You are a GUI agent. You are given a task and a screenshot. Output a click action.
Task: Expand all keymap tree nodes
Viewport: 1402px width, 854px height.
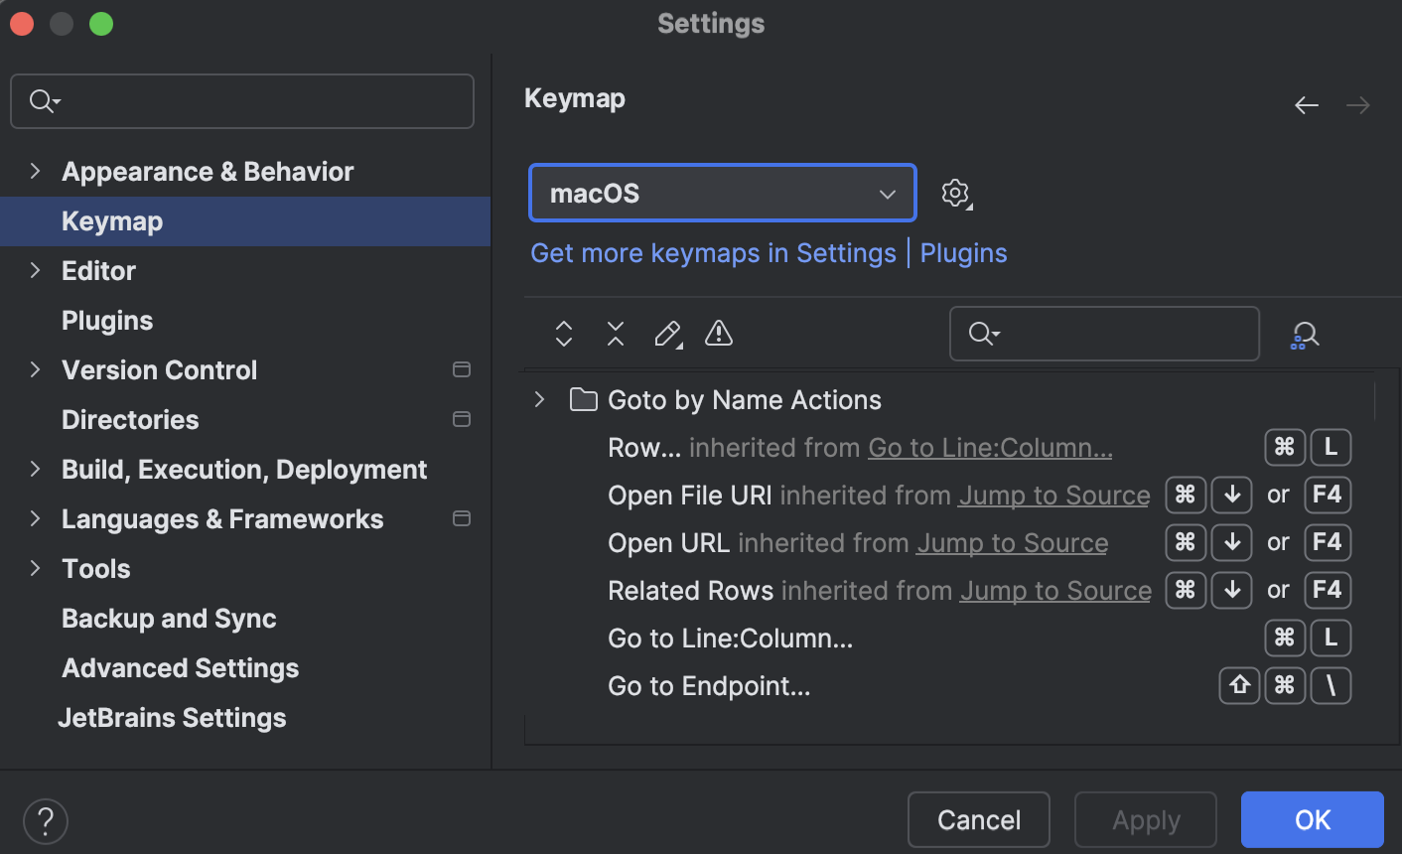click(x=563, y=334)
